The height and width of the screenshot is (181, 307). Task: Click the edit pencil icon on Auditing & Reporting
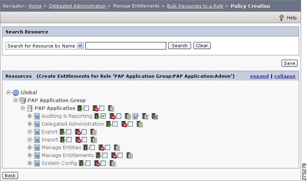[136, 116]
